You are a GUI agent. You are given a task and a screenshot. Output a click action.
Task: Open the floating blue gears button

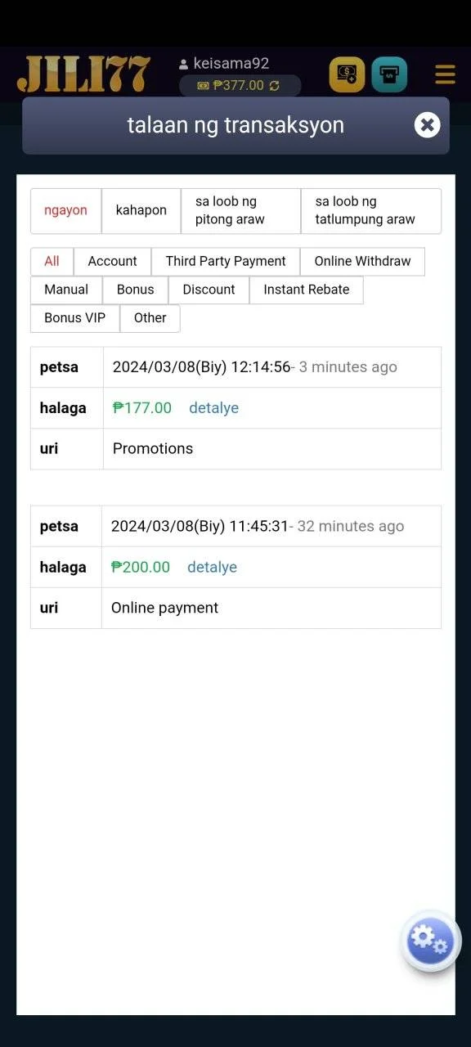tap(430, 941)
